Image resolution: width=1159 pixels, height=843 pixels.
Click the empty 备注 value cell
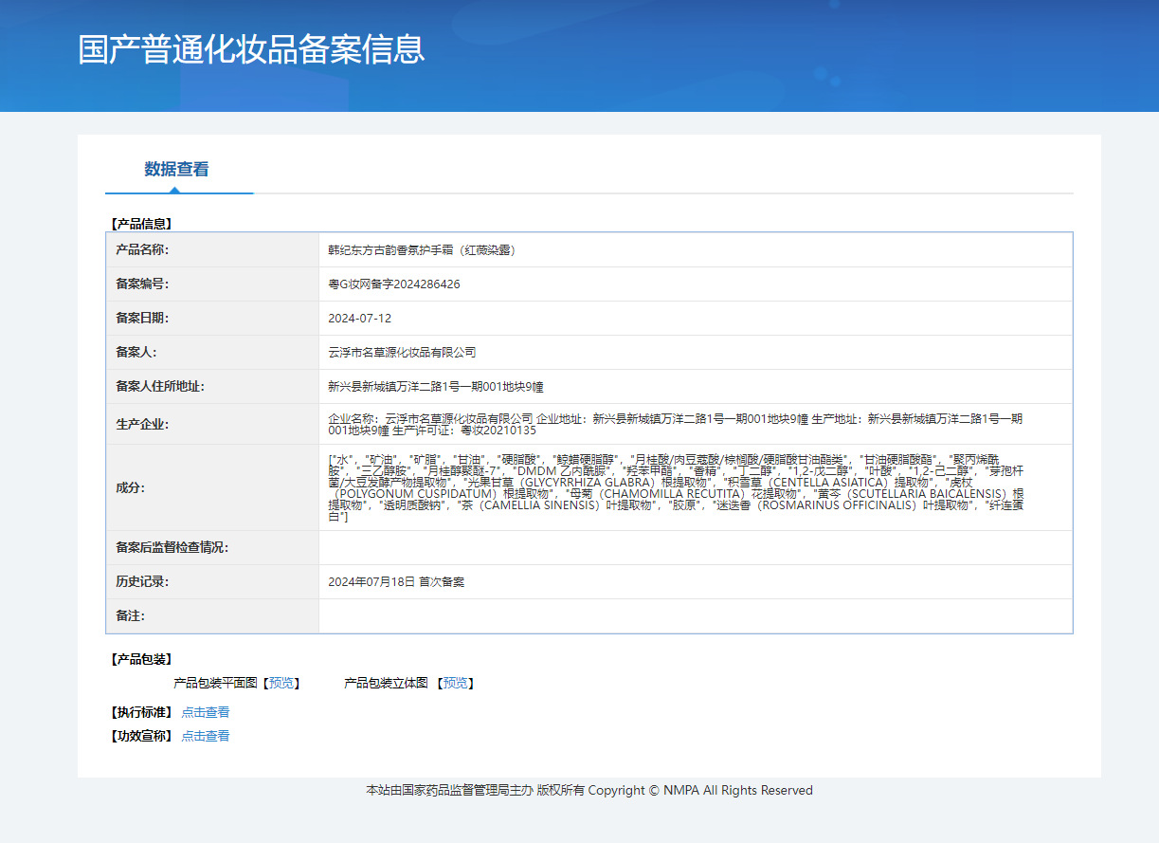695,616
